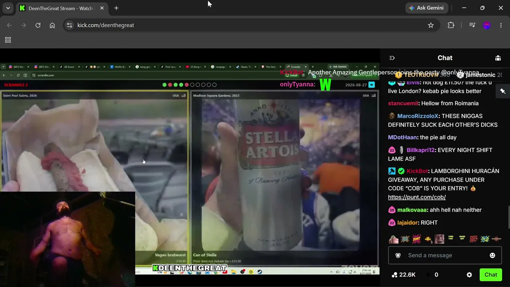Click the '25' badge beside malkovaaa
510x287 pixels.
click(392, 210)
